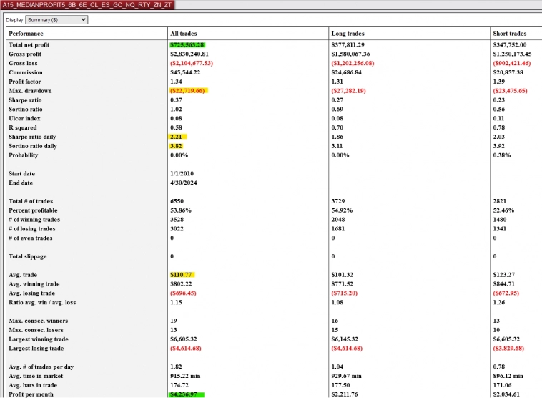Click the Performance column header
The height and width of the screenshot is (398, 542).
click(x=26, y=34)
